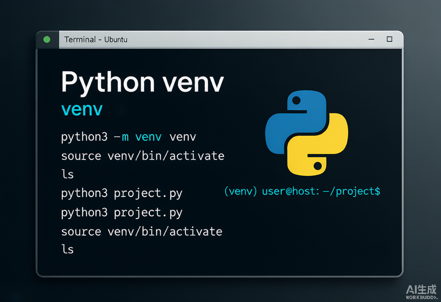Maximize the Terminal - Ubuntu window
The width and height of the screenshot is (441, 302).
[x=390, y=39]
